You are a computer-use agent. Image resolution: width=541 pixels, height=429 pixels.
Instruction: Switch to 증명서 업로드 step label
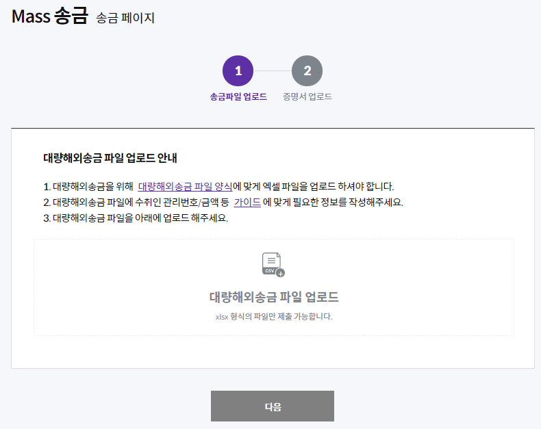point(307,96)
